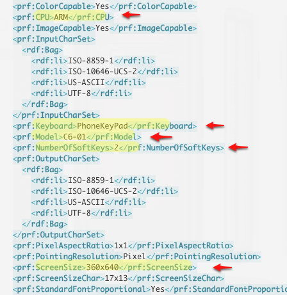
Task: Click the red arrow beside Model C6-01
Action: click(161, 137)
